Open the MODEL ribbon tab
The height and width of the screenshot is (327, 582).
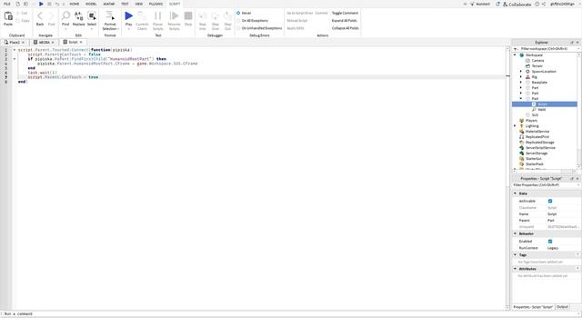(91, 4)
